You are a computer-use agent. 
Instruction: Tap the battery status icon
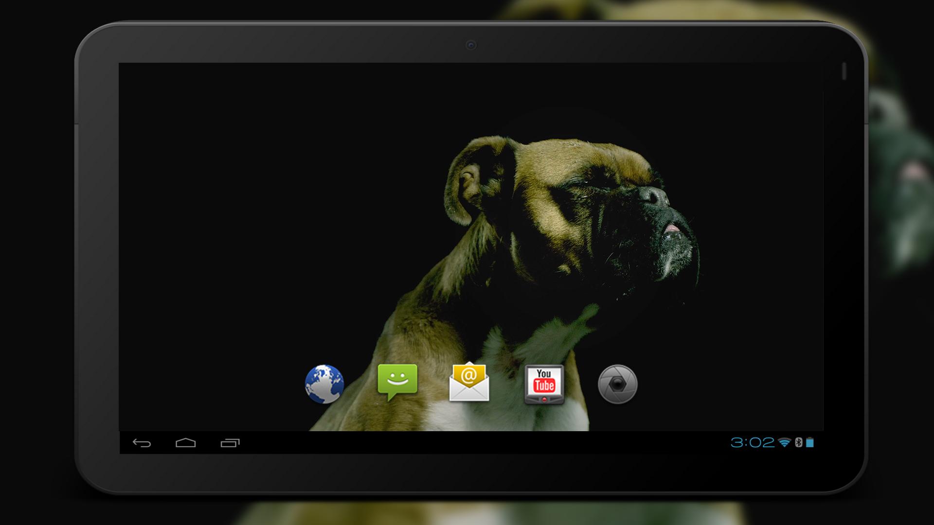[810, 442]
